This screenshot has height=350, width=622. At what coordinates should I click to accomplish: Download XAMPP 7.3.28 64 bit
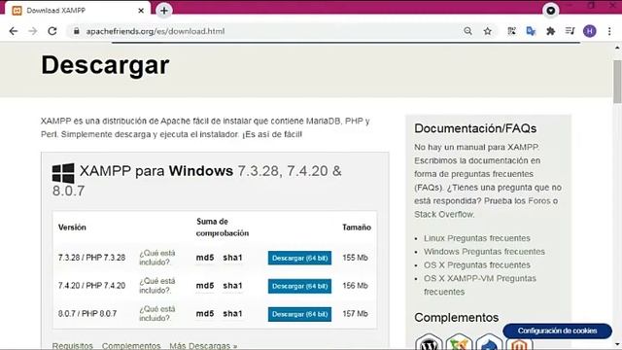click(x=299, y=258)
